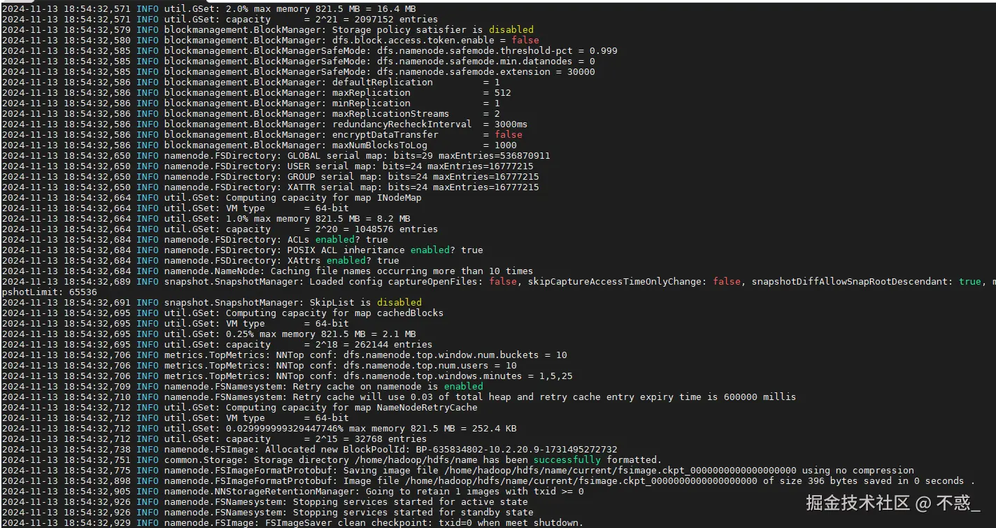Select the "retry cache entry expiry time is 600000 millis" line
The width and height of the screenshot is (996, 528).
[x=399, y=397]
